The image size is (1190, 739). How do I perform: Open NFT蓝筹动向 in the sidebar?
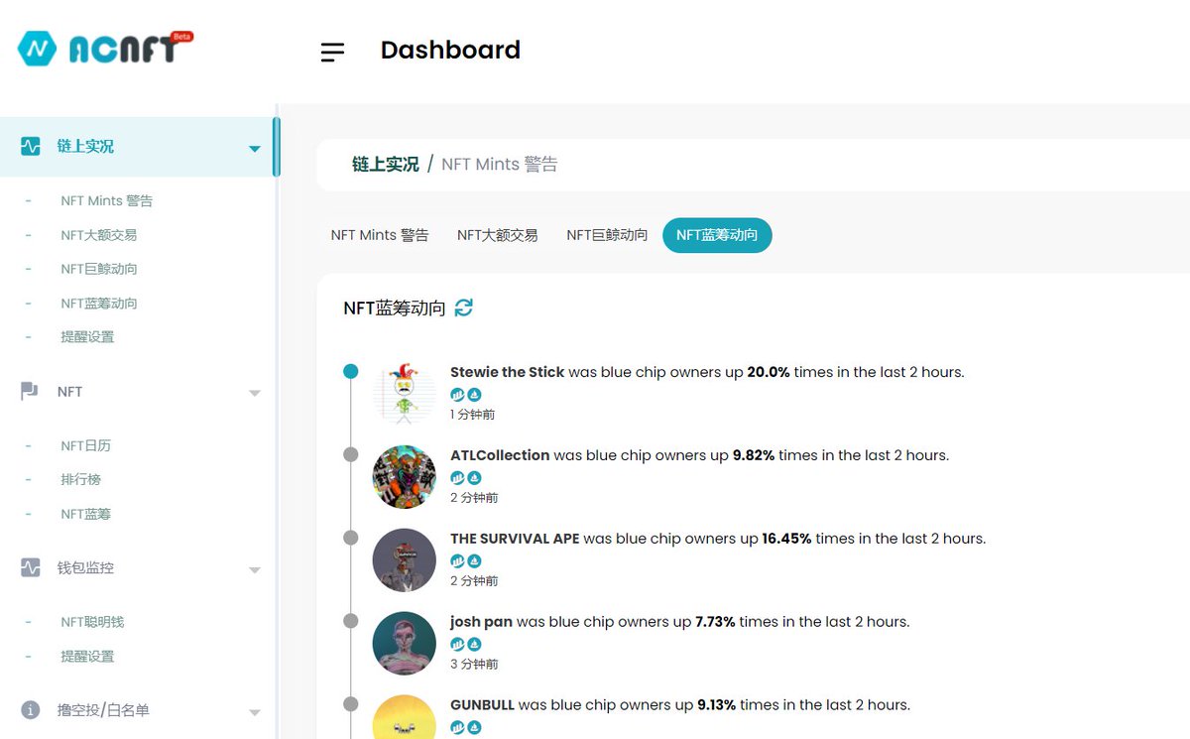[x=99, y=304]
